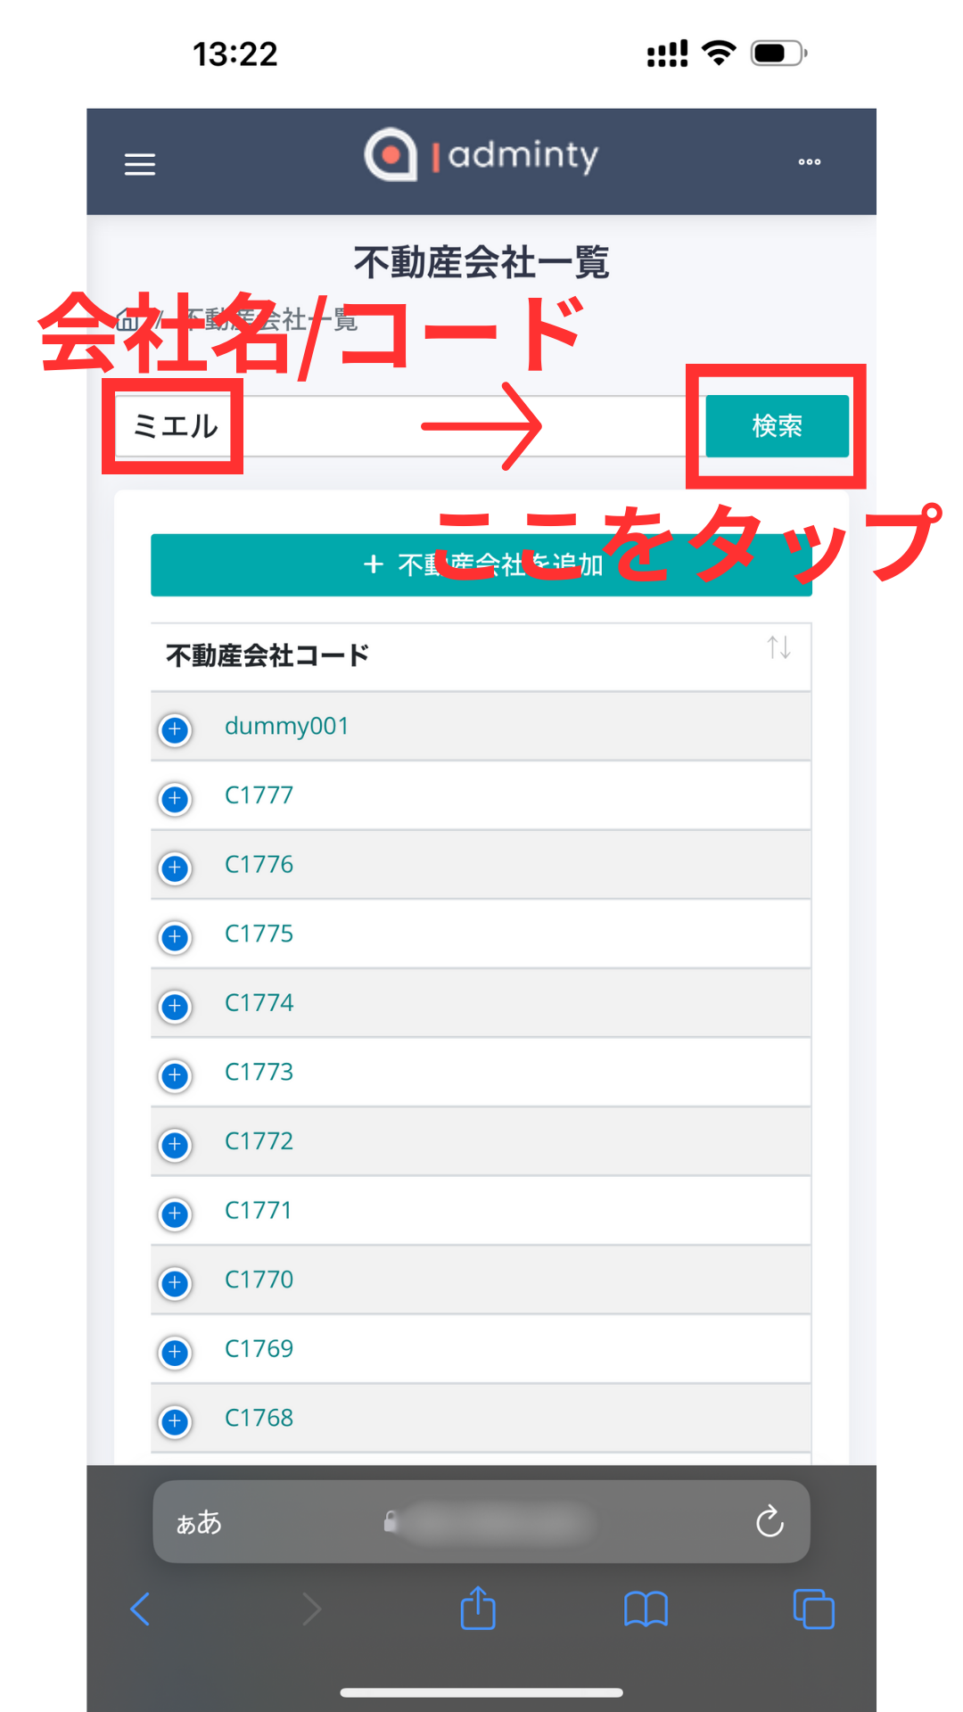Expand the C1770 row details
This screenshot has height=1712, width=963.
point(175,1282)
